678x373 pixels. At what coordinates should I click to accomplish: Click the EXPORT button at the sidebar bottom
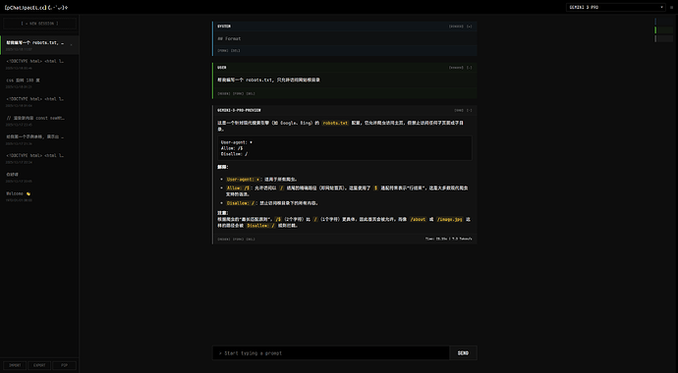[39, 365]
